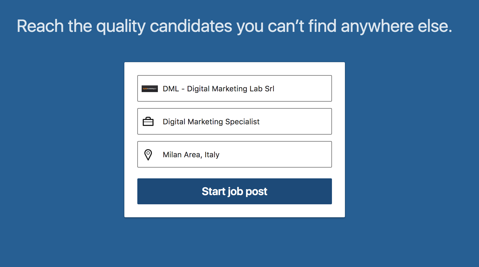
Task: Click the 'Reach the quality candidates' headline
Action: point(234,26)
